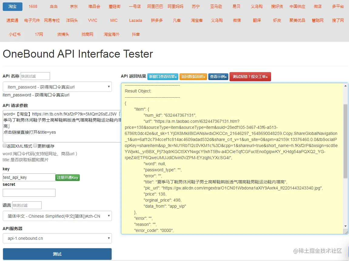Click the 微信 platform link
Screen dimensions: 349x261
click(237, 21)
